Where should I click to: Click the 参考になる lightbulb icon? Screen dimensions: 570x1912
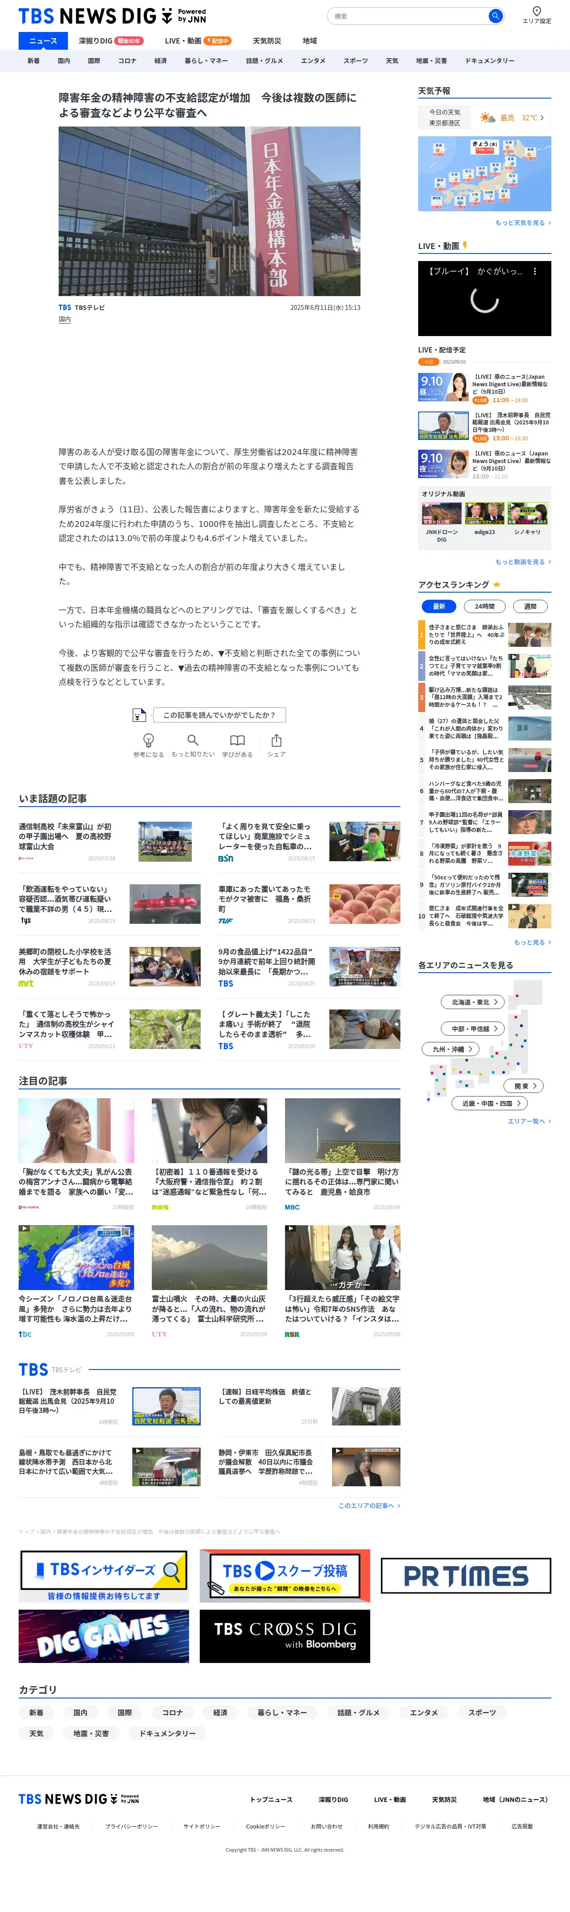[148, 740]
